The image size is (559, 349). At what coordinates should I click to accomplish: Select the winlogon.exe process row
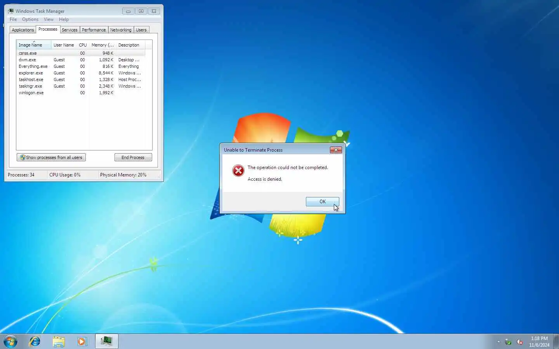coord(81,93)
